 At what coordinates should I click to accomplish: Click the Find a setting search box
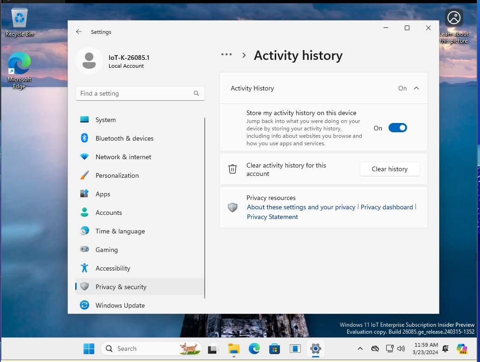click(x=140, y=93)
